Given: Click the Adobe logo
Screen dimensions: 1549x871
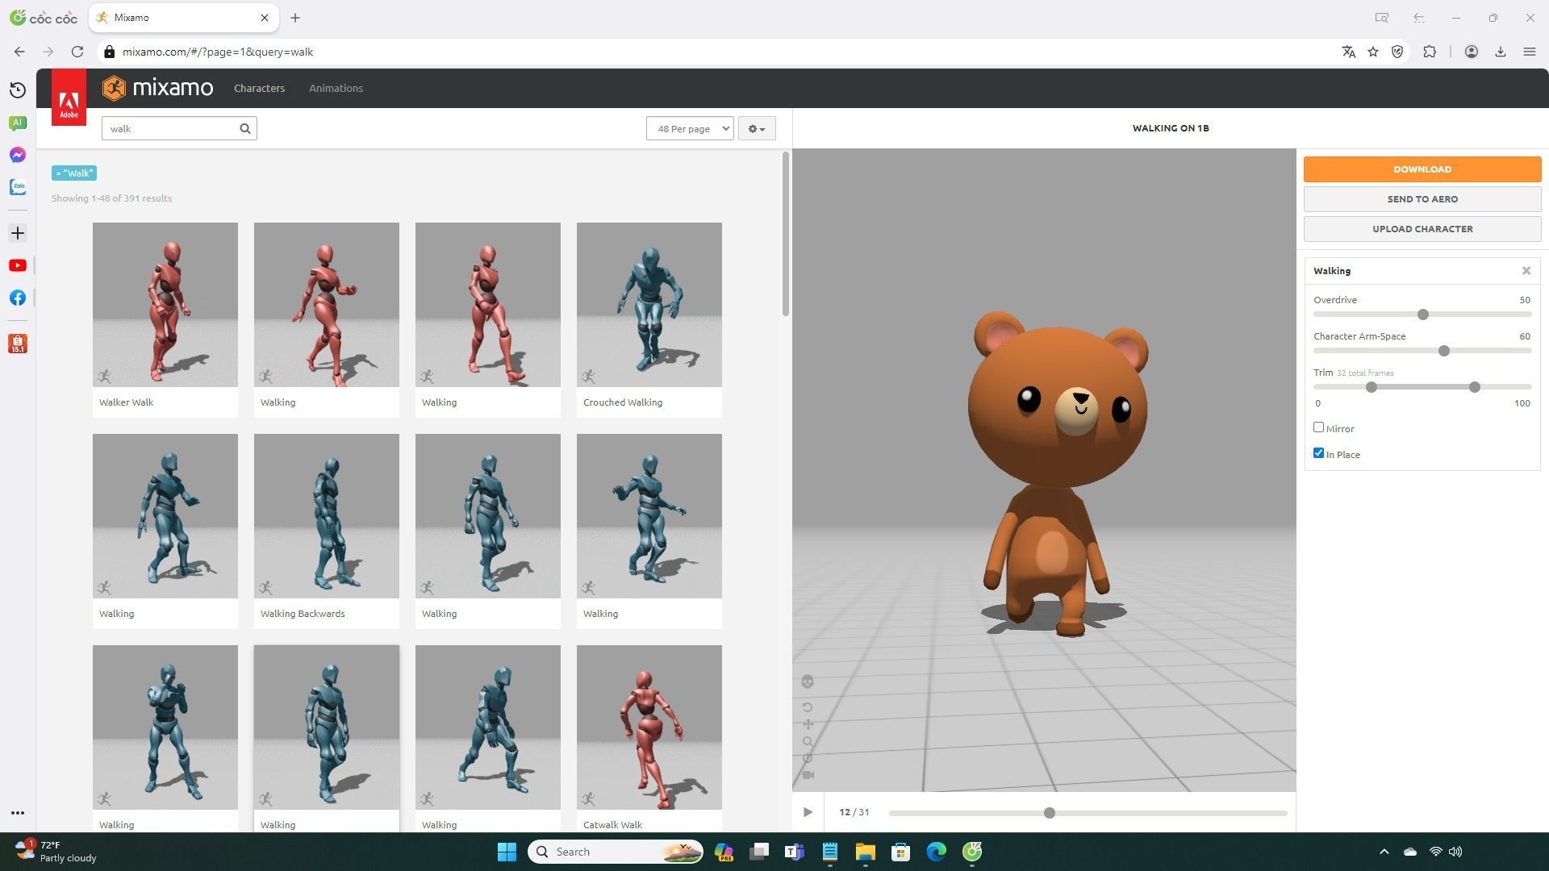Looking at the screenshot, I should (x=69, y=98).
